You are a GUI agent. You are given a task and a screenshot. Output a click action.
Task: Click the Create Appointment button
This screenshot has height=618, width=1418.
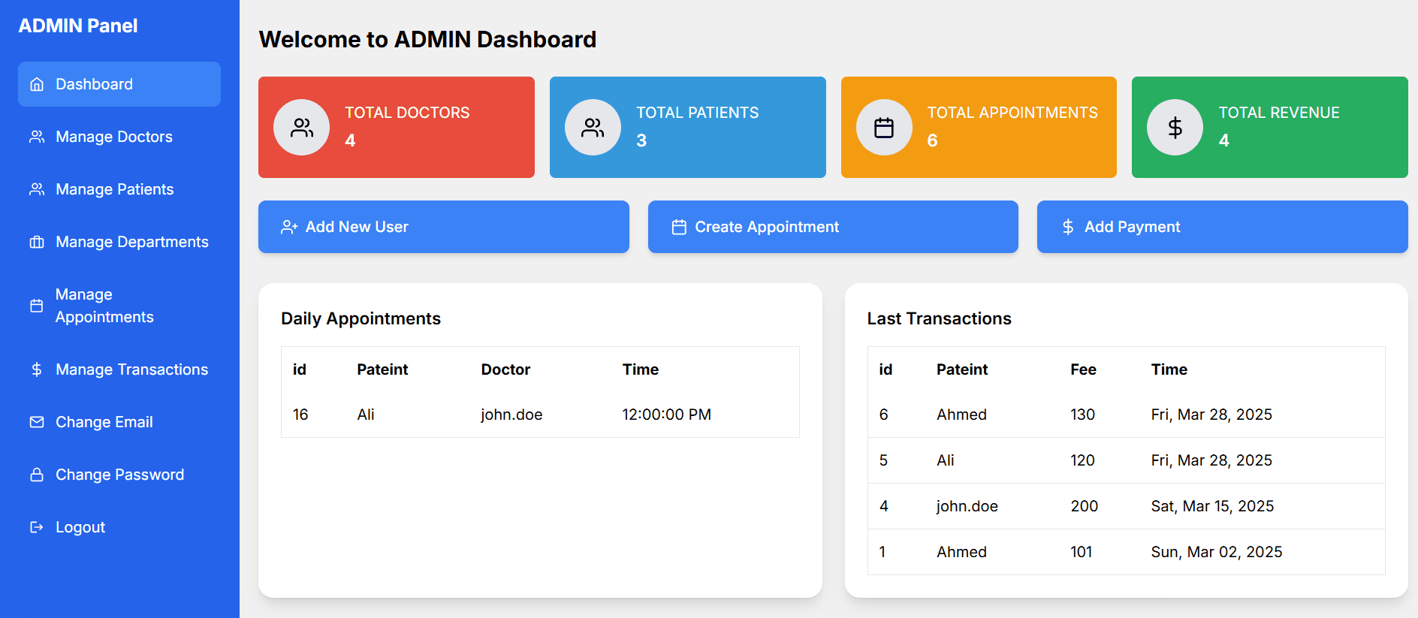[832, 227]
